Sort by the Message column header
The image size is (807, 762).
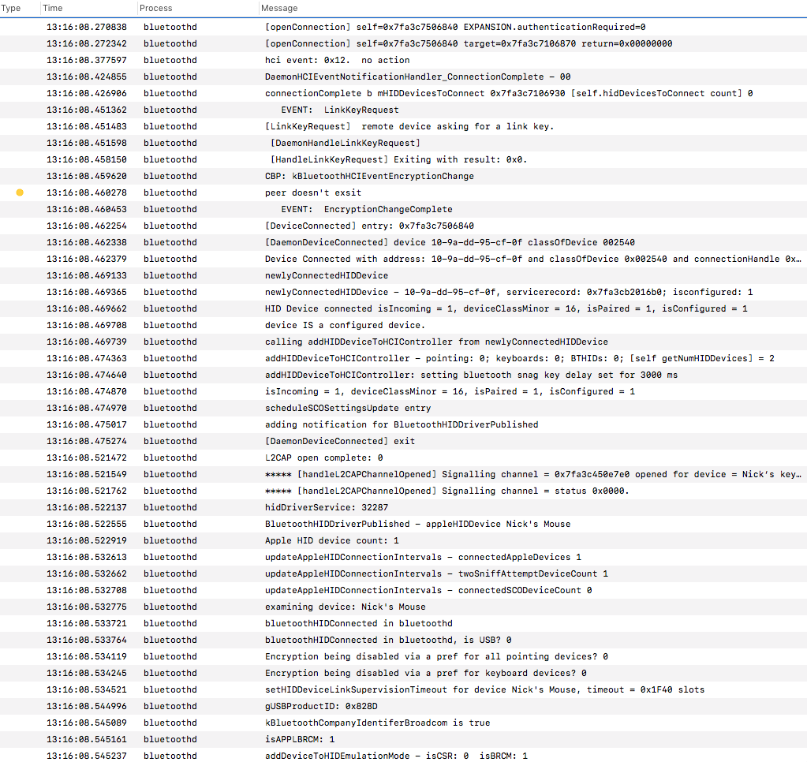(x=279, y=8)
